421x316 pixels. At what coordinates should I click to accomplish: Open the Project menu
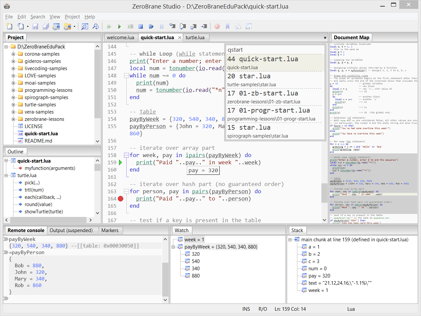[x=72, y=17]
